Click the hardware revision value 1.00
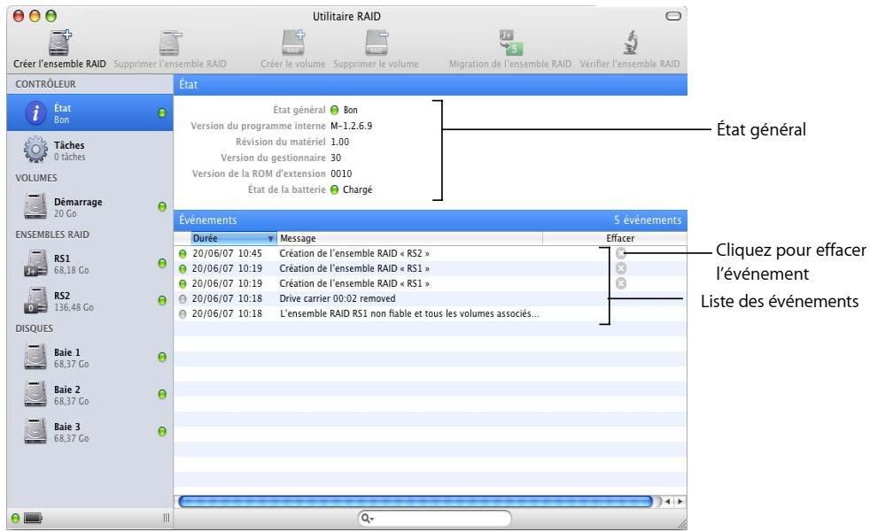Screen dimensions: 870x532 pos(339,142)
